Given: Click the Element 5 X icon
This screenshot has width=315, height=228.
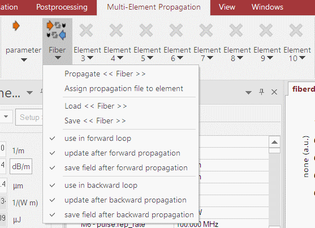Looking at the screenshot, I should (x=146, y=31).
